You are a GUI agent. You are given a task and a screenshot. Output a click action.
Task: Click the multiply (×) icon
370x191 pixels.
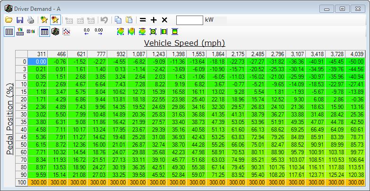point(164,20)
